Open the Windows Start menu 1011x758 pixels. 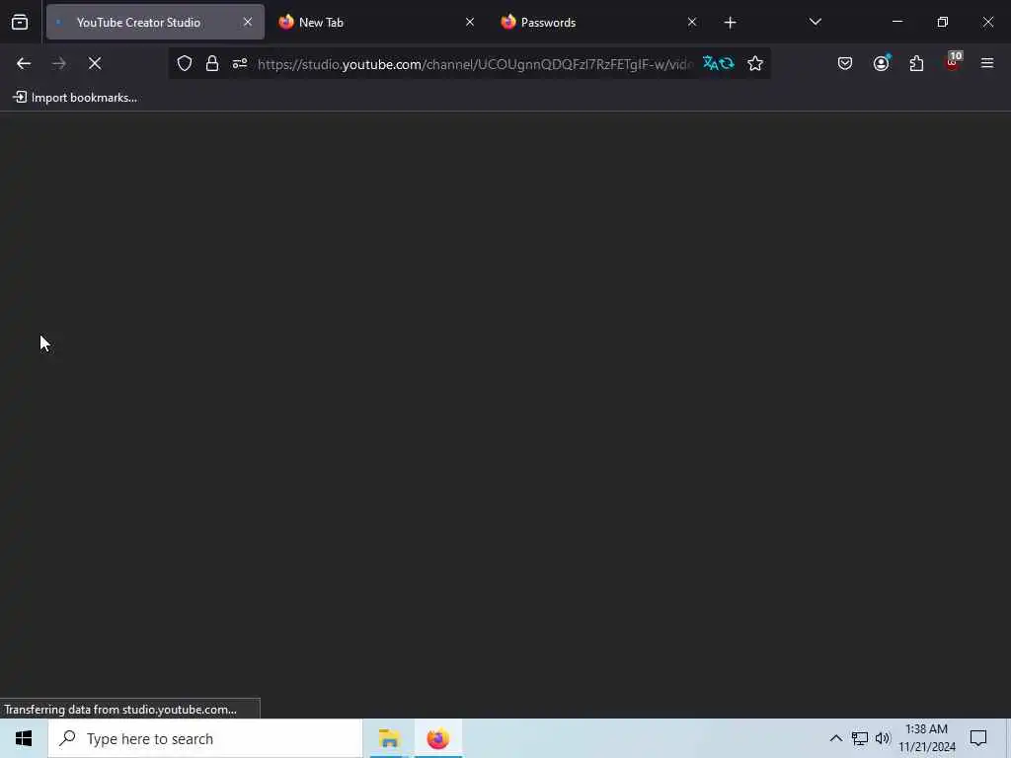click(x=24, y=738)
